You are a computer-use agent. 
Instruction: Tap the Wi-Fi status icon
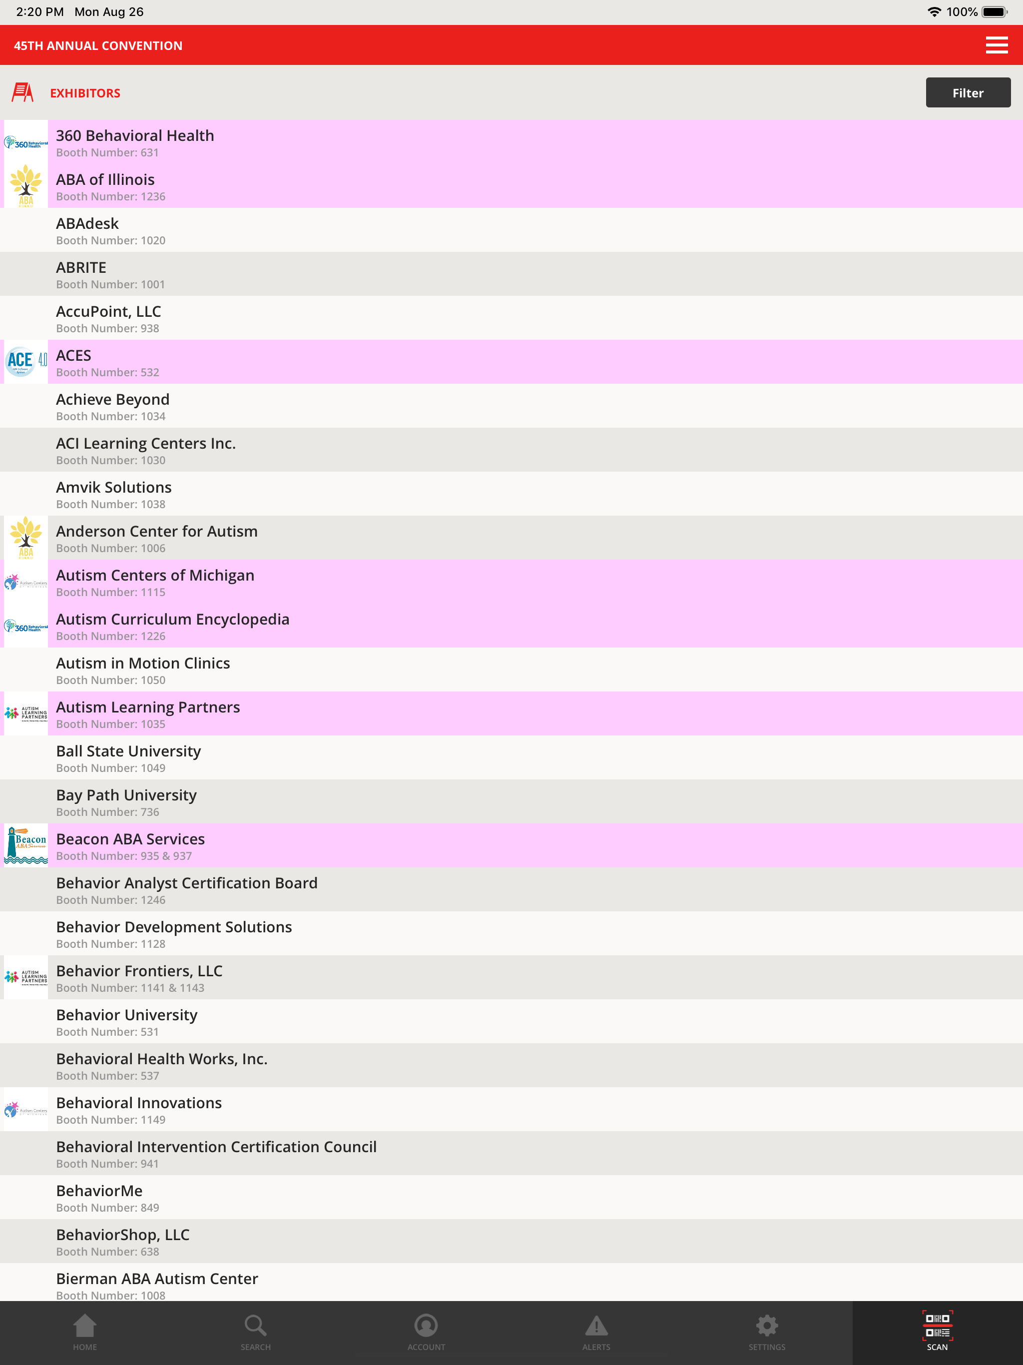click(934, 11)
